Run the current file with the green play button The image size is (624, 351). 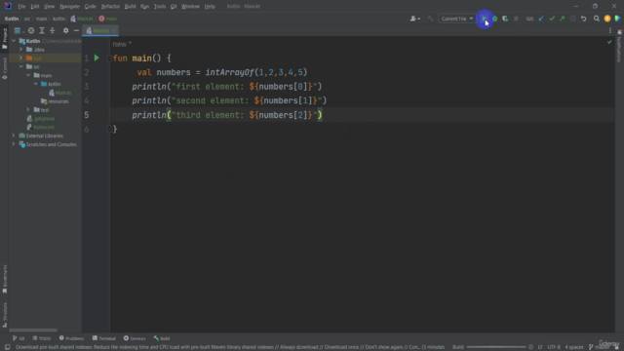point(485,19)
